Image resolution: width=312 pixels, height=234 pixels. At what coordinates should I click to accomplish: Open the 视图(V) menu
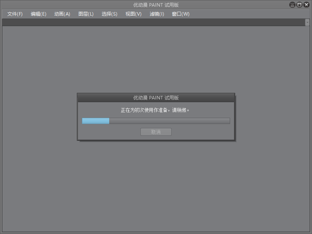(x=133, y=14)
